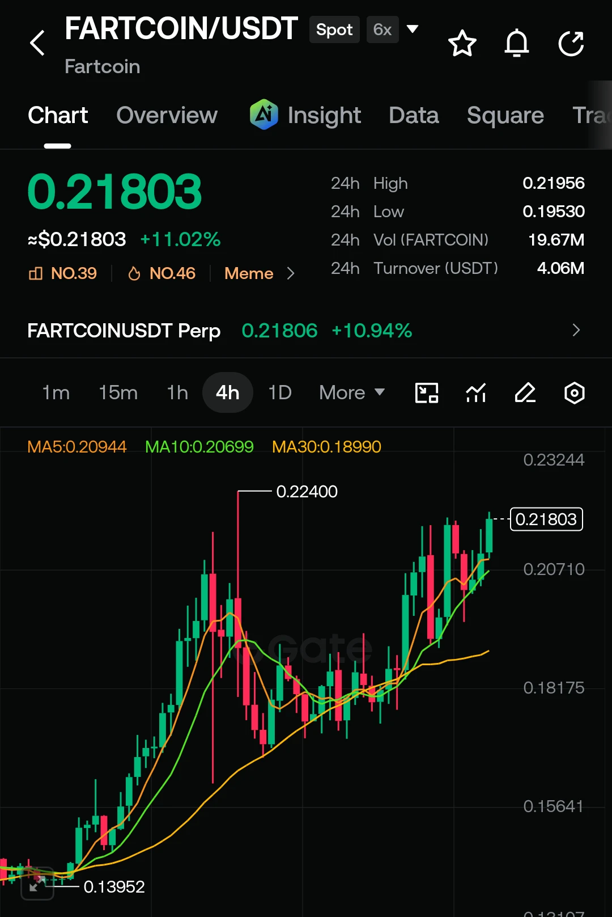Tap the MA30:0.18990 indicator label
Image resolution: width=612 pixels, height=917 pixels.
tap(326, 447)
